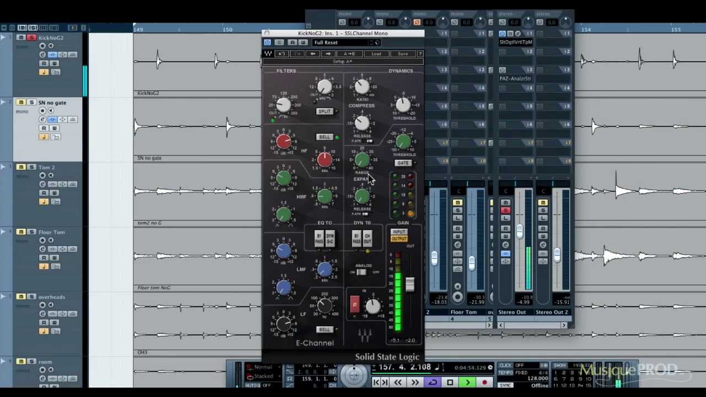Click the plugin Write automation W button
Viewport: 706px width, 397px height.
coord(303,42)
